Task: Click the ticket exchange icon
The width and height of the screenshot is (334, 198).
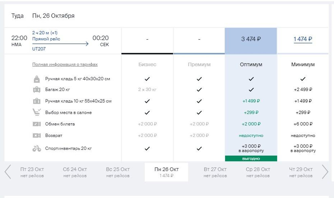Action: pyautogui.click(x=37, y=124)
